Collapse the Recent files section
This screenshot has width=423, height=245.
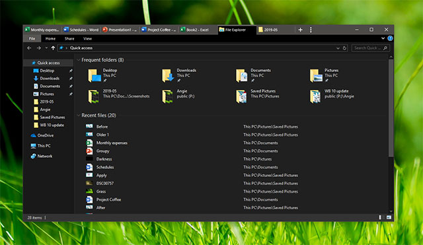coord(79,116)
